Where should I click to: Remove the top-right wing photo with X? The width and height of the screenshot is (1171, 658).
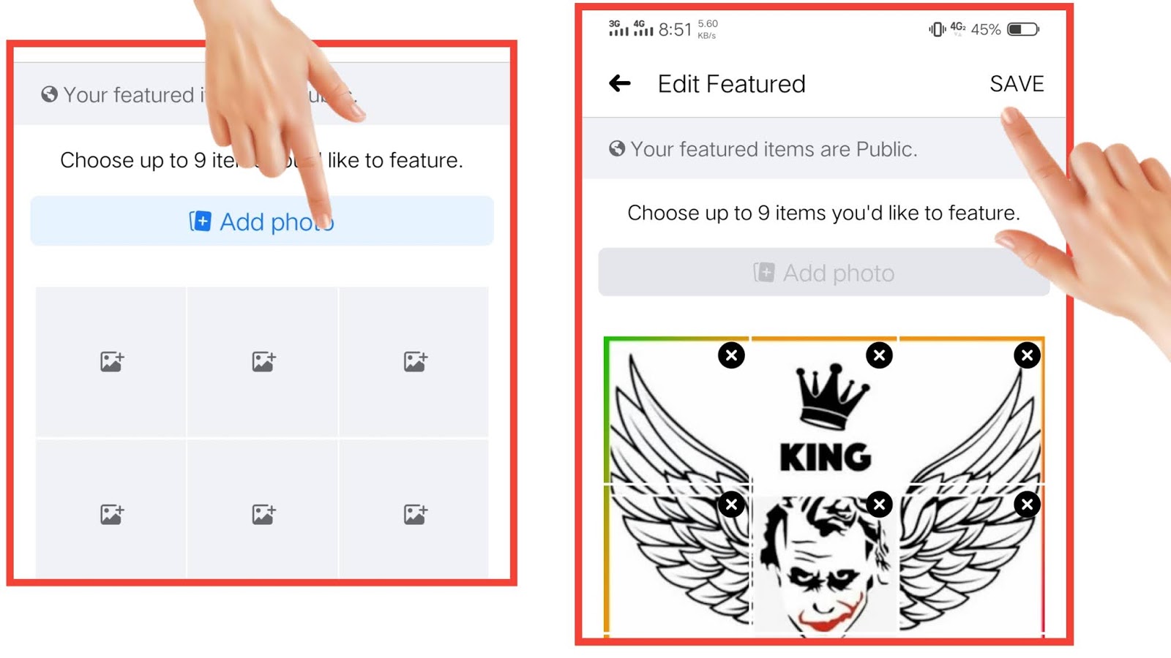pyautogui.click(x=1028, y=355)
